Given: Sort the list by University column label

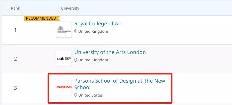Looking at the screenshot, I should coord(70,8).
